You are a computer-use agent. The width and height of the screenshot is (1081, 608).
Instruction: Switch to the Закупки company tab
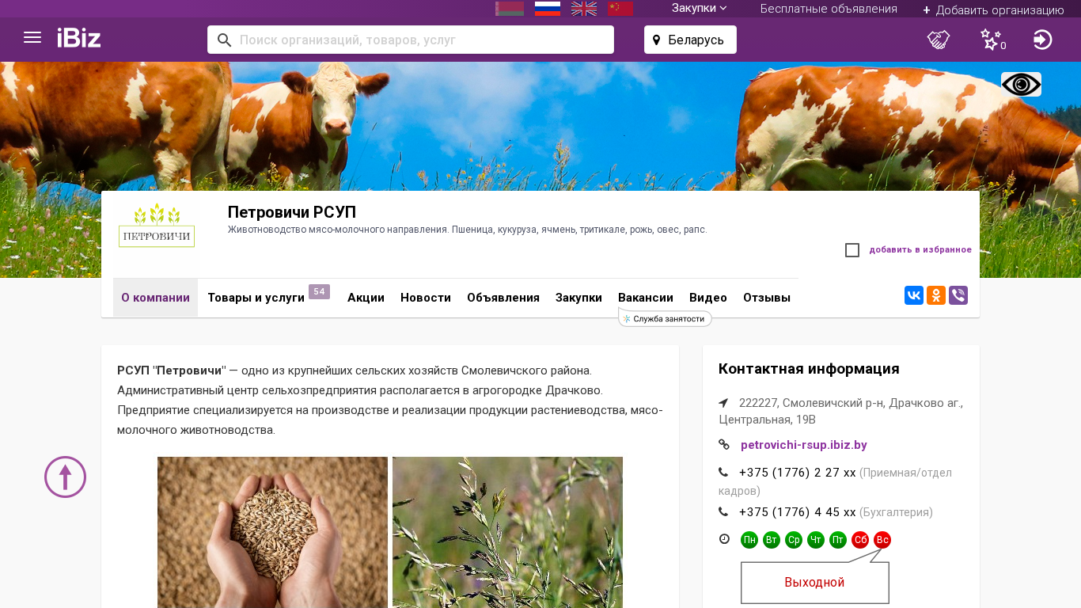point(578,298)
